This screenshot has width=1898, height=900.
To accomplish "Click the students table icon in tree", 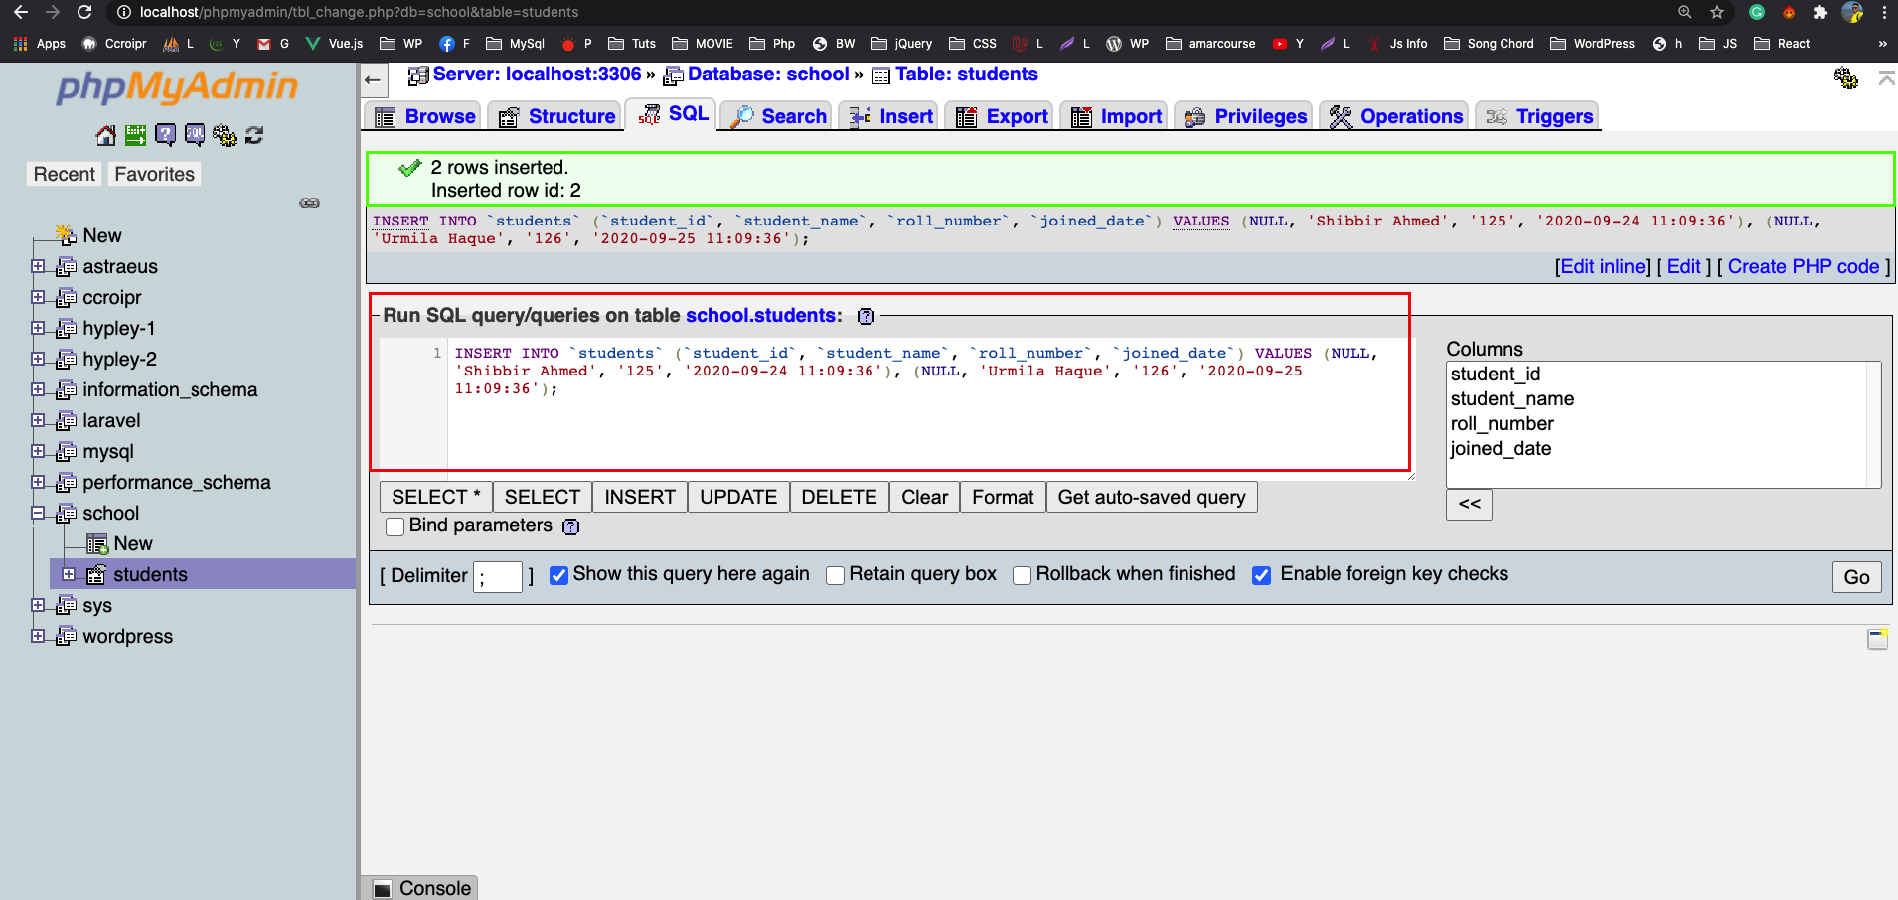I will (96, 575).
